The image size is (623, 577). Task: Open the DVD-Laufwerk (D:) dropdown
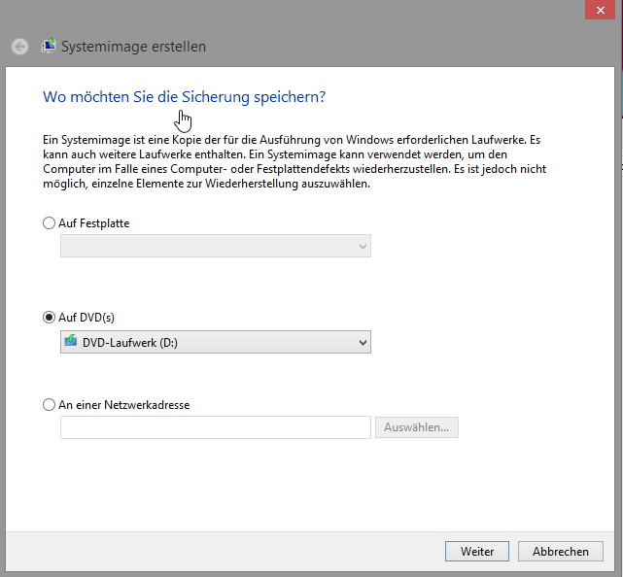(216, 342)
